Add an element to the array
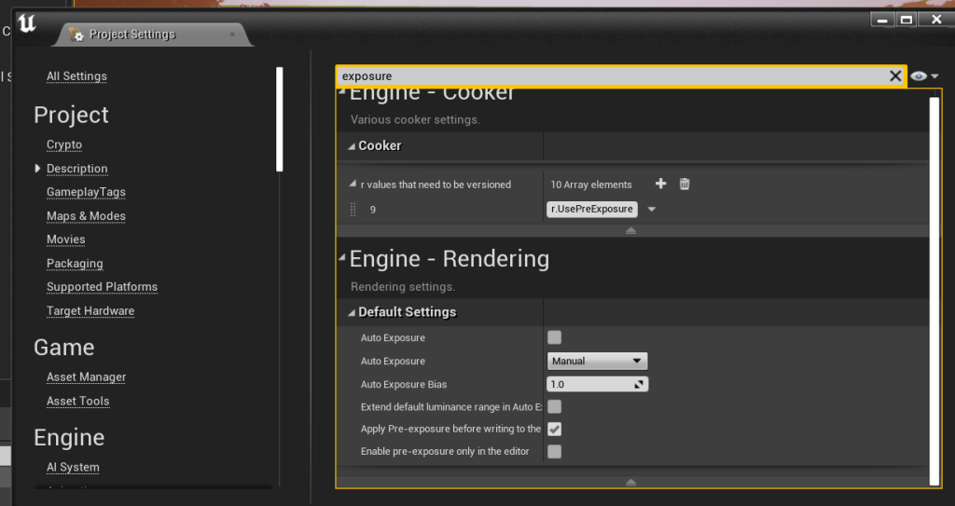Viewport: 955px width, 506px height. [x=661, y=185]
